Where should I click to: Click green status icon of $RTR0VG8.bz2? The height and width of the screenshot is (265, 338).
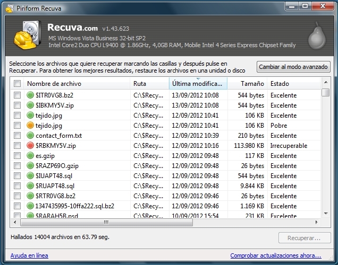pos(30,196)
